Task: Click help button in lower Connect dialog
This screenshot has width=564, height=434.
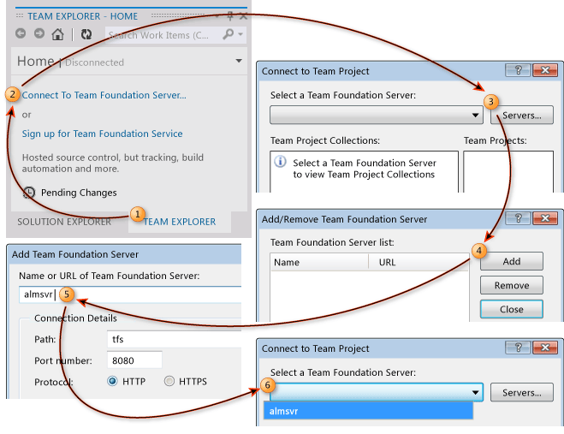Action: [518, 348]
